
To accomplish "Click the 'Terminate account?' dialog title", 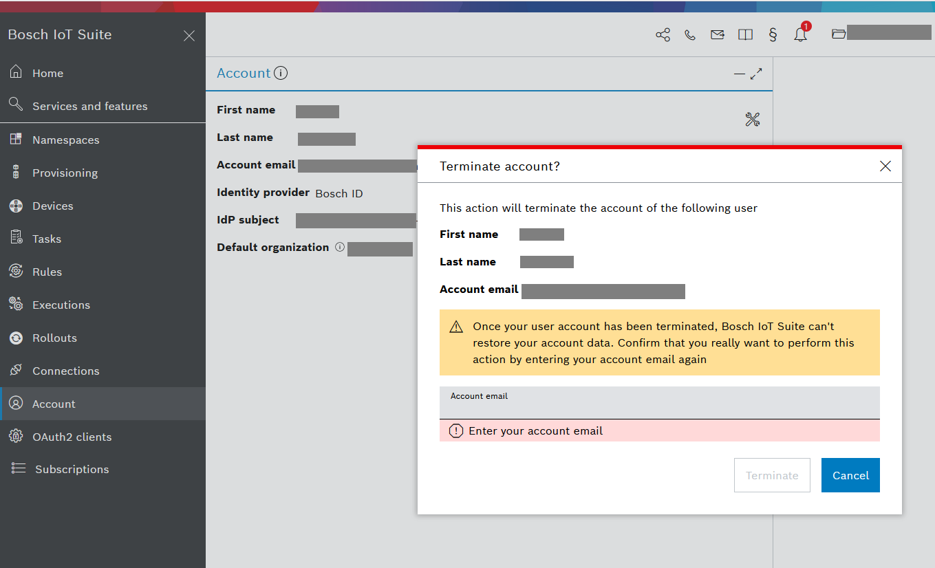I will pyautogui.click(x=499, y=166).
